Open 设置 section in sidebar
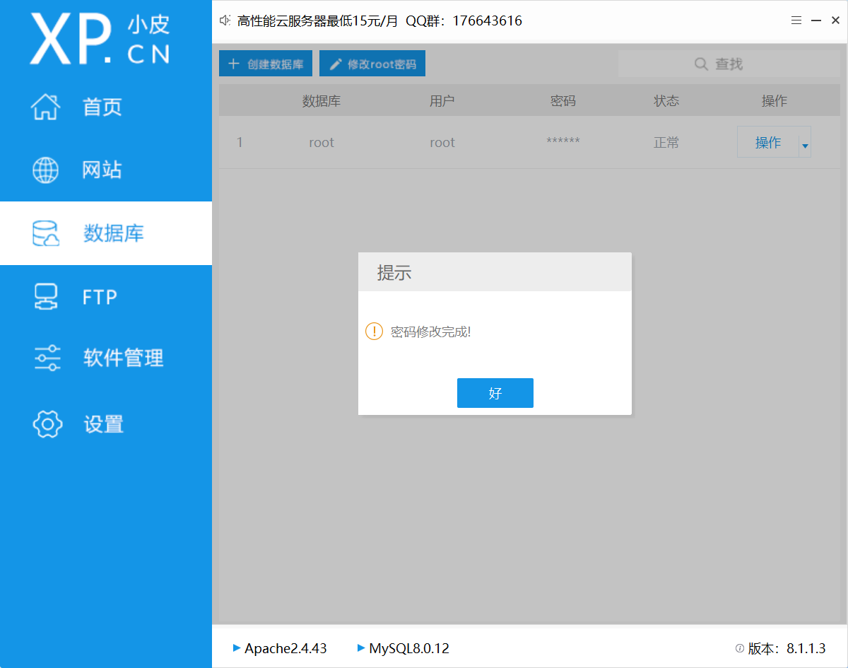Viewport: 848px width, 668px height. click(106, 423)
